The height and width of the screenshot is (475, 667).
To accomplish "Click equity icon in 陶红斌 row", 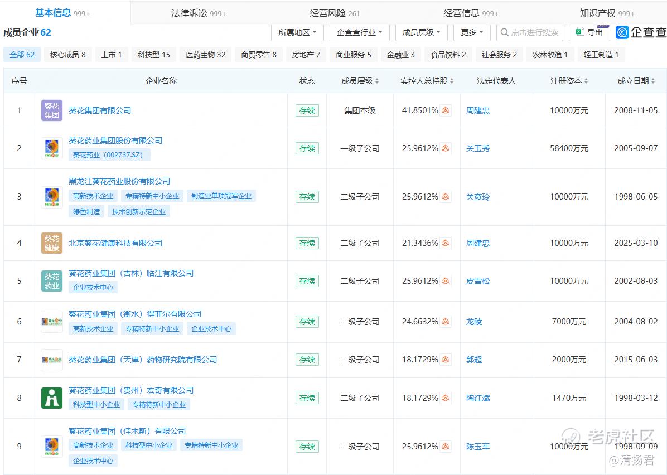I will [446, 398].
